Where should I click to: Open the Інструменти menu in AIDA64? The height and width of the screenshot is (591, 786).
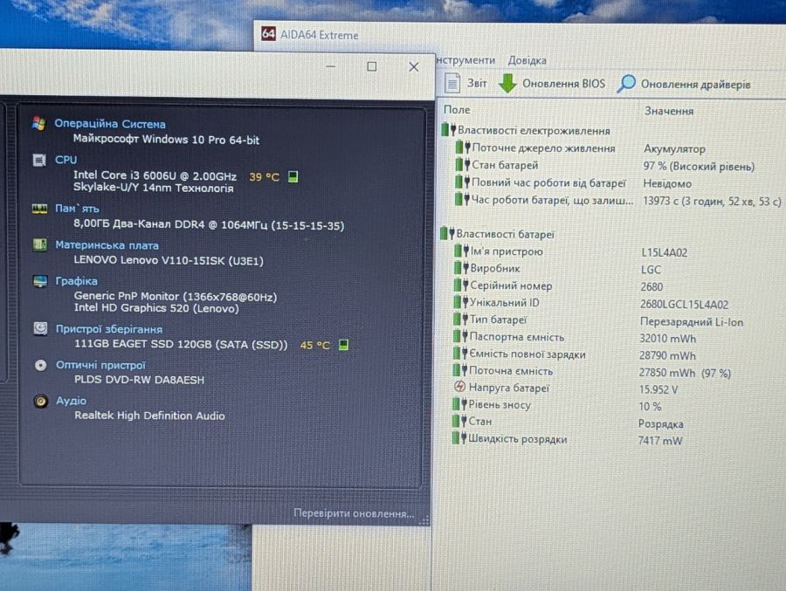tap(465, 59)
